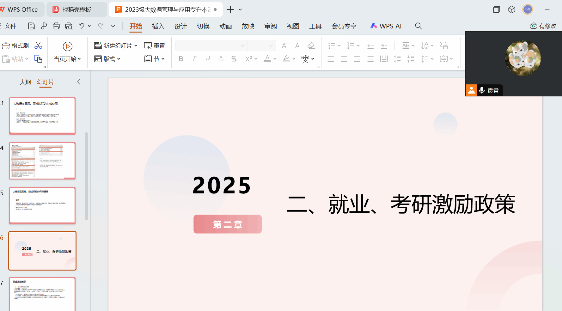Screen dimensions: 562x311
Task: Click the Undo arrow icon
Action: point(82,26)
